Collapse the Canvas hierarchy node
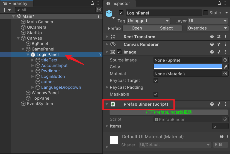 click(x=18, y=38)
